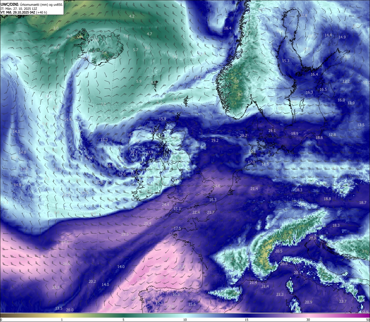Click the '14.1' value at the left edge
The width and height of the screenshot is (370, 322).
tap(16, 132)
